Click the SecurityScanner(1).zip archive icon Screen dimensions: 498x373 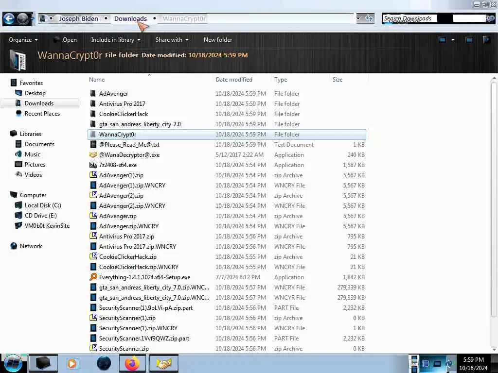93,318
